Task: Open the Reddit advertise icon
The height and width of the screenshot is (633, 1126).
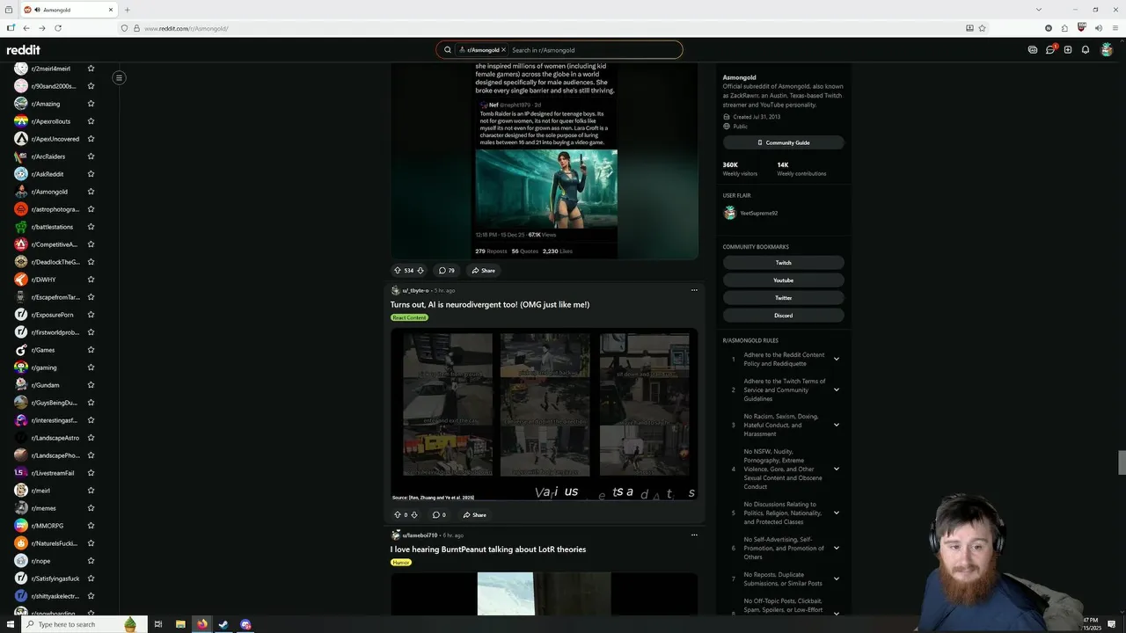Action: pyautogui.click(x=1033, y=50)
